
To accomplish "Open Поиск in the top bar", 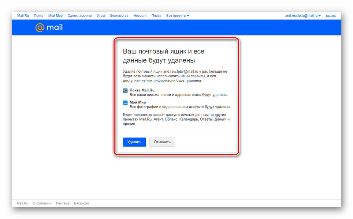I will point(156,16).
